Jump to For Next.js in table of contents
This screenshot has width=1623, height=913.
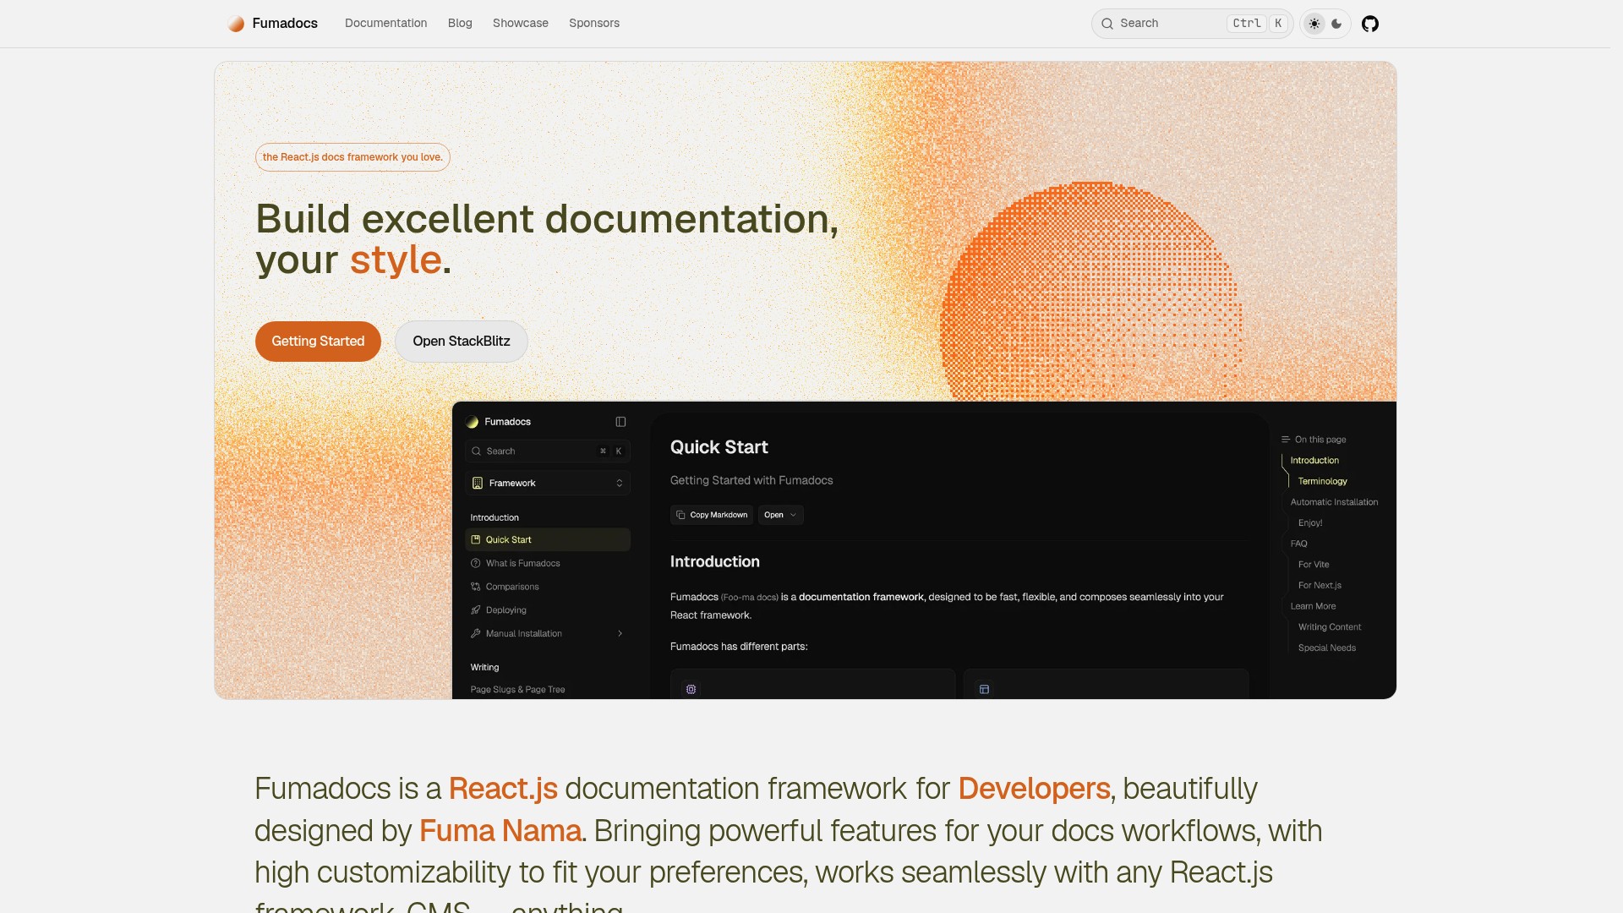pos(1320,585)
